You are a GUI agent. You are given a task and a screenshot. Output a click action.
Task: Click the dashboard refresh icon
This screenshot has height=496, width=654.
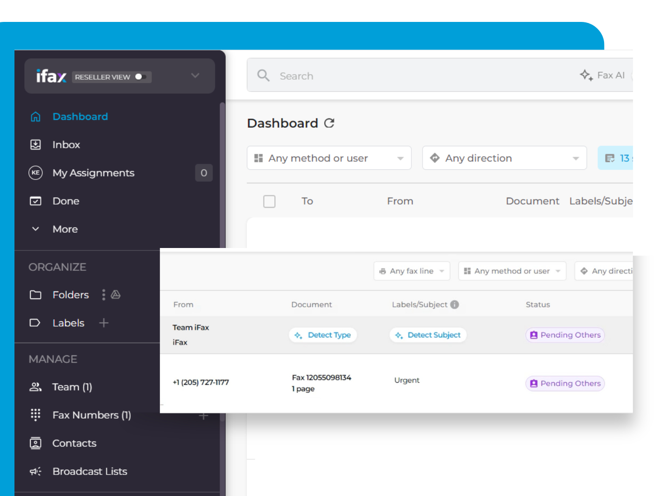click(329, 123)
